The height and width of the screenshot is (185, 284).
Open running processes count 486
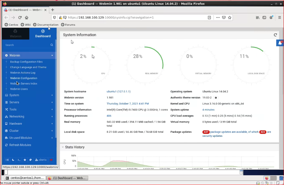pyautogui.click(x=109, y=116)
